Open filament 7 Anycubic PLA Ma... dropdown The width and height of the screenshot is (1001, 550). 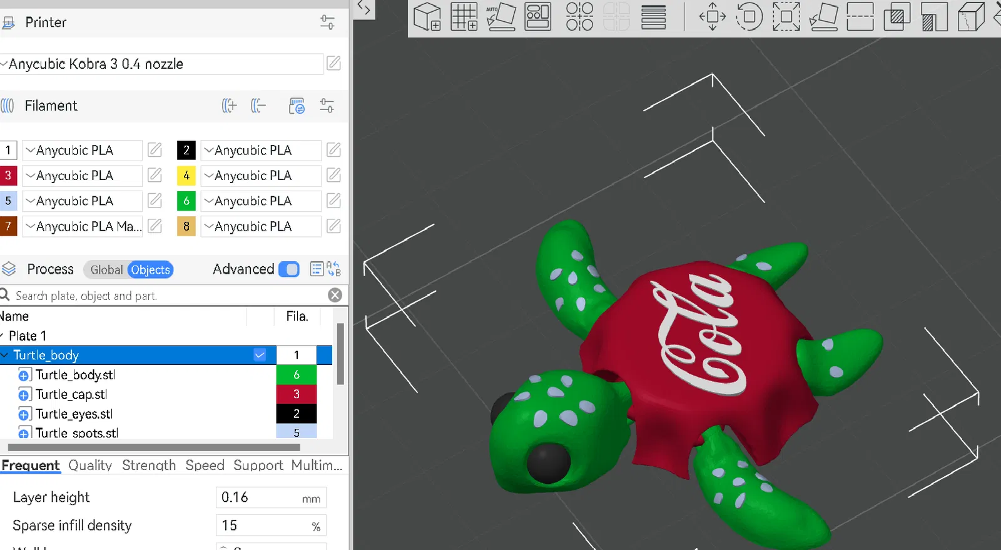83,226
